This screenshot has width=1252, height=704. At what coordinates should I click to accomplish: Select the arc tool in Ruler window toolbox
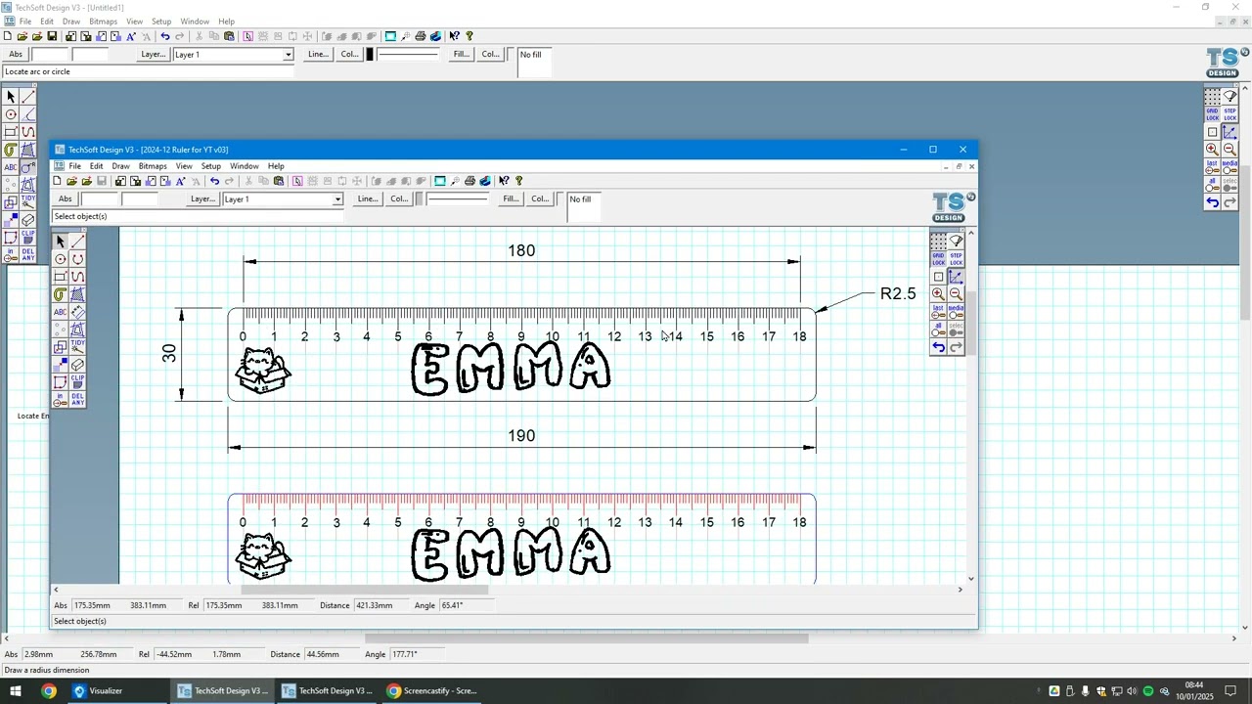coord(77,259)
